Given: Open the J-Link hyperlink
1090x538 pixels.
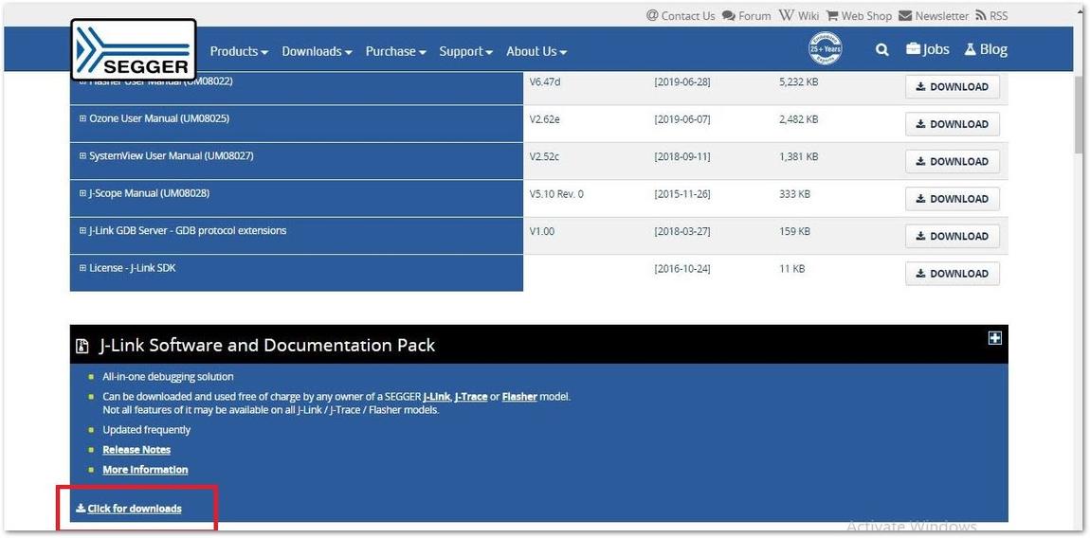Looking at the screenshot, I should point(436,397).
